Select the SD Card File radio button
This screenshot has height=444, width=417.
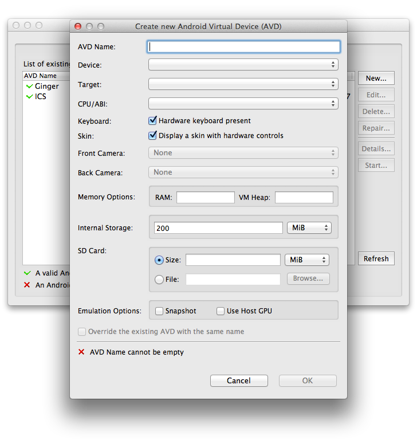(159, 280)
